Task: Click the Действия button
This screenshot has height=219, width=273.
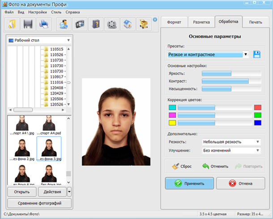Action: [x=52, y=192]
